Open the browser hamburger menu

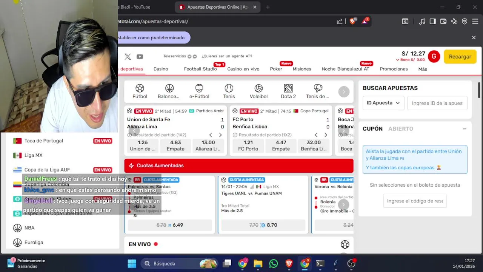[x=475, y=22]
